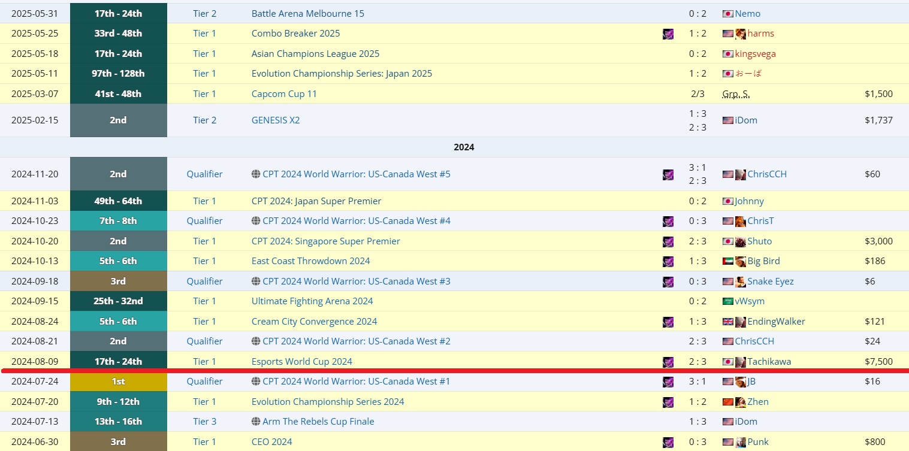The width and height of the screenshot is (909, 451).
Task: Click the character icon in US-Canada West #3 row
Action: tap(668, 282)
